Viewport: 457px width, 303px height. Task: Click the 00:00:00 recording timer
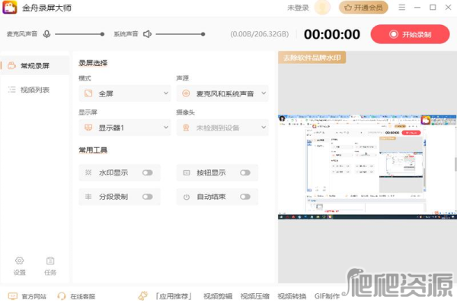(x=332, y=34)
